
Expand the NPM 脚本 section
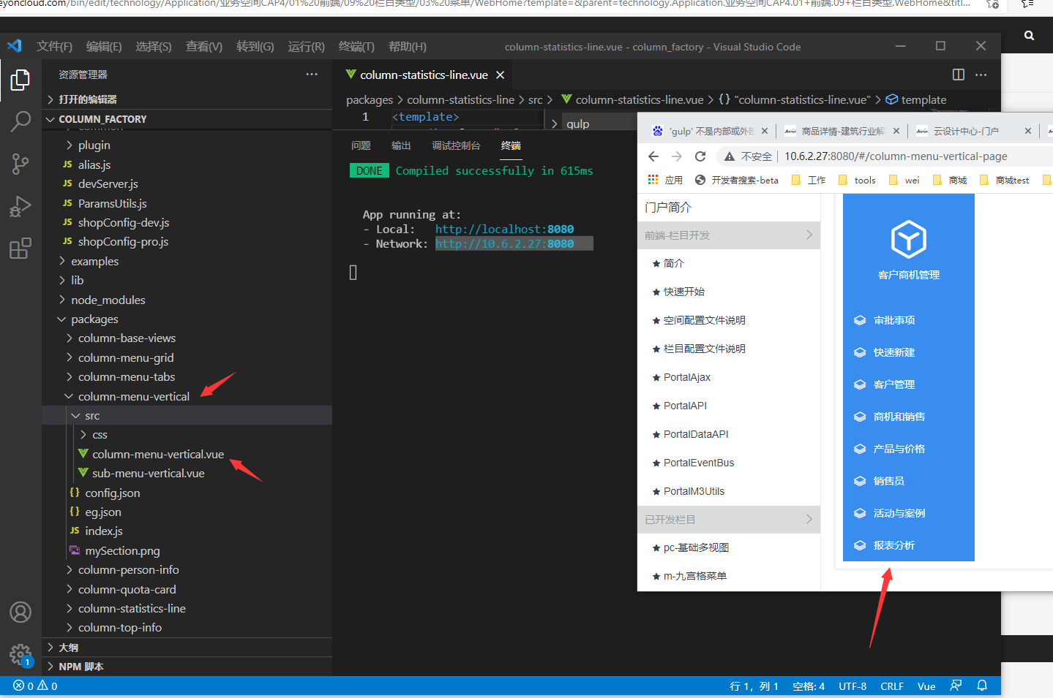click(x=80, y=667)
